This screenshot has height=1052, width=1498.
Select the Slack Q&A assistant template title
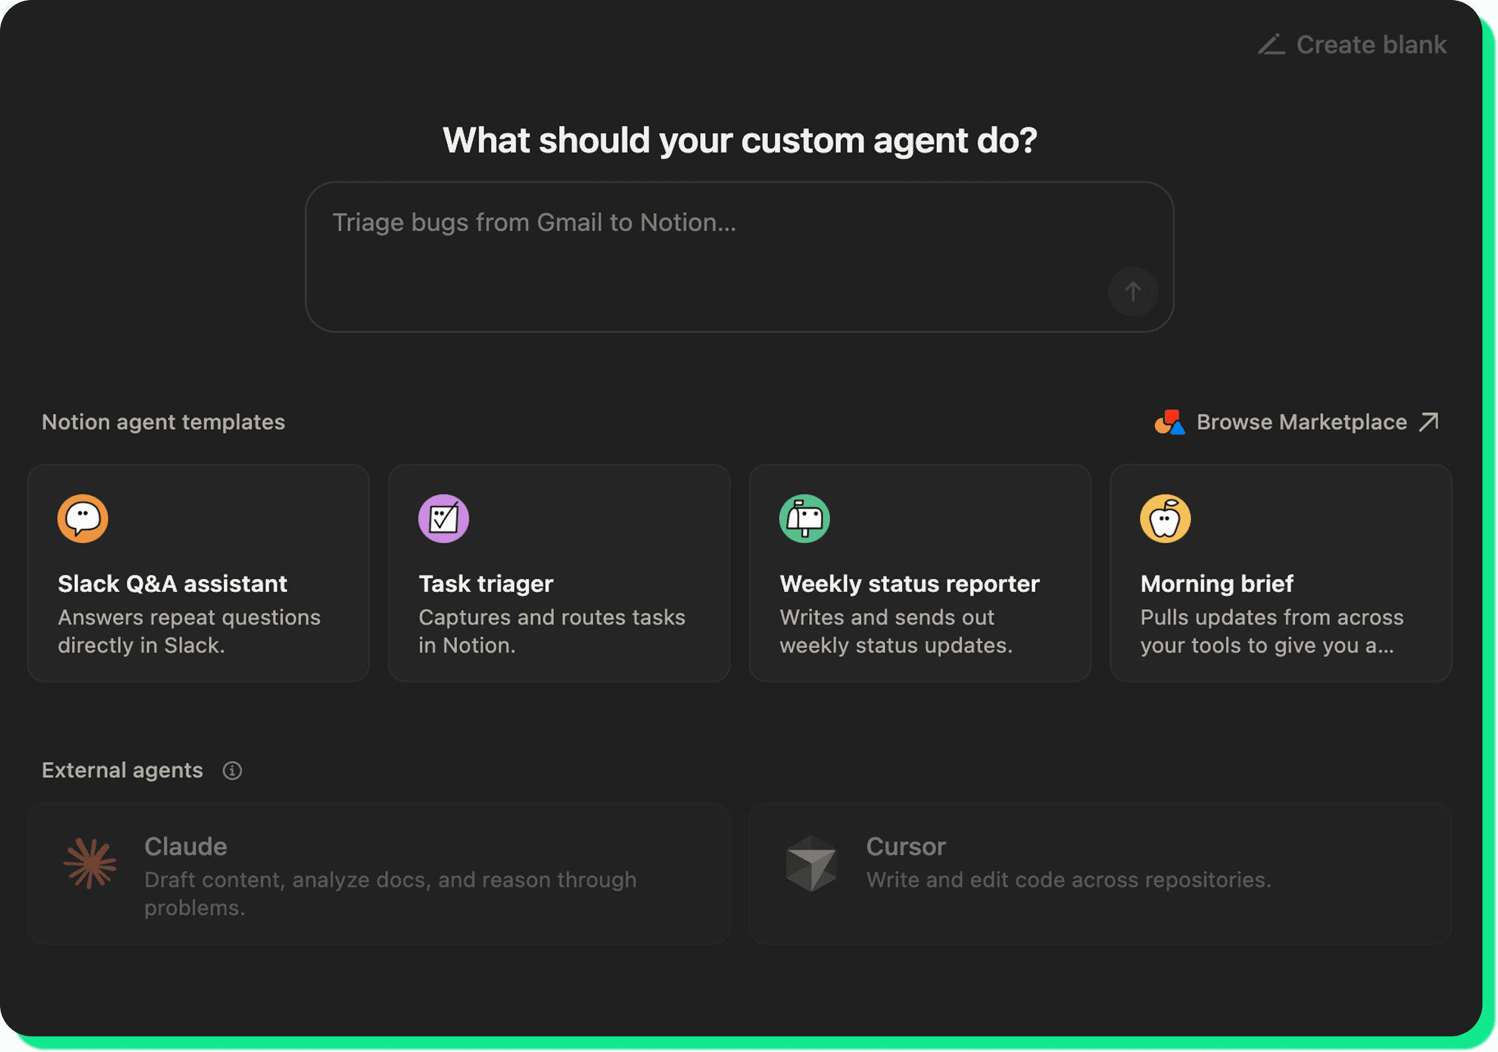click(x=172, y=583)
